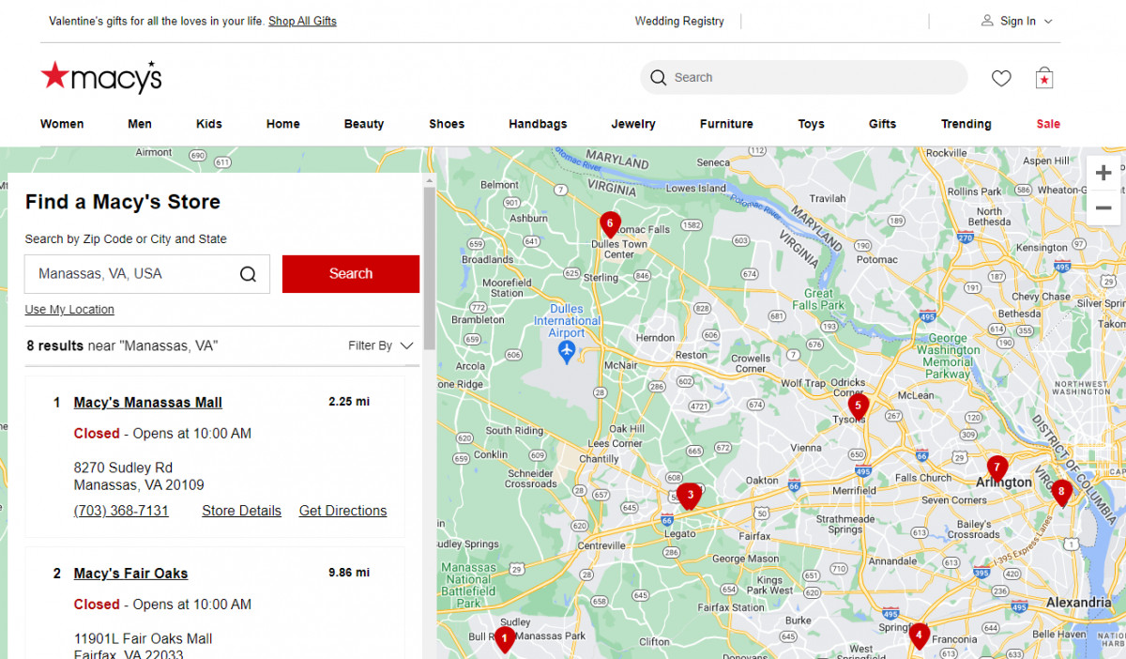Viewport: 1126px width, 659px height.
Task: Open the Jewelry menu
Action: (633, 124)
